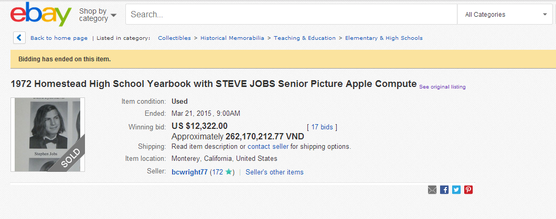Click contact seller link
Image resolution: width=556 pixels, height=219 pixels.
[x=268, y=147]
